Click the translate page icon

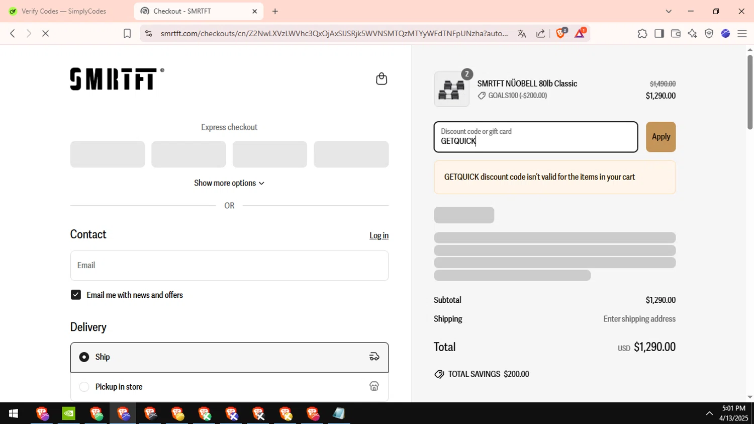522,34
